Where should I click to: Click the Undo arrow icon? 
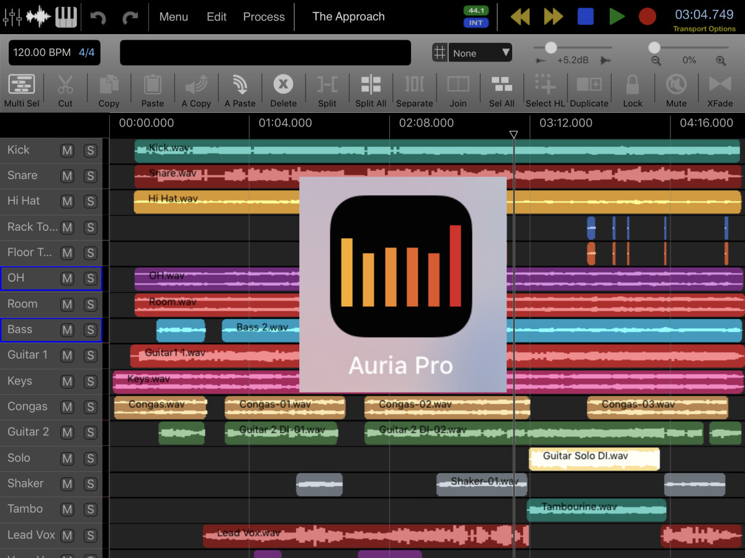click(99, 17)
